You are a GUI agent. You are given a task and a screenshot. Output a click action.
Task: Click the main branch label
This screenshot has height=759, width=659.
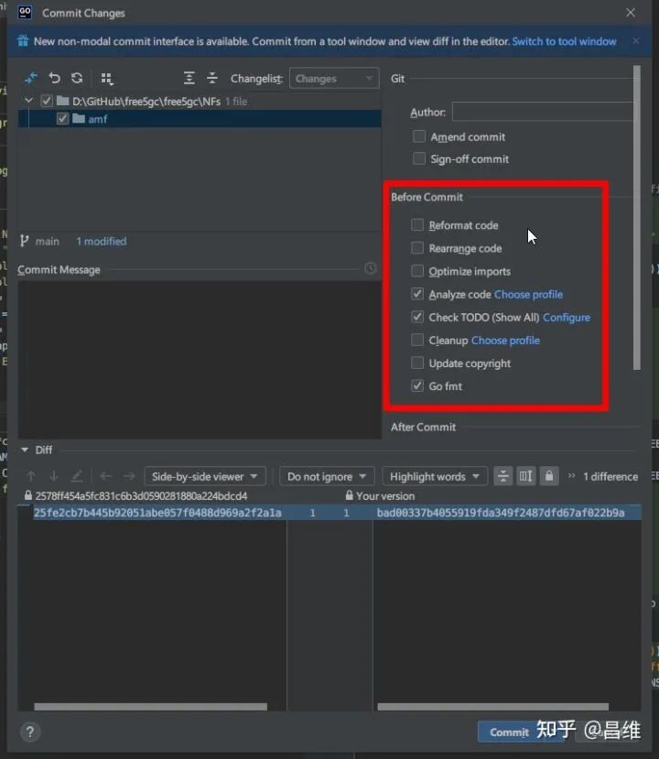click(47, 241)
